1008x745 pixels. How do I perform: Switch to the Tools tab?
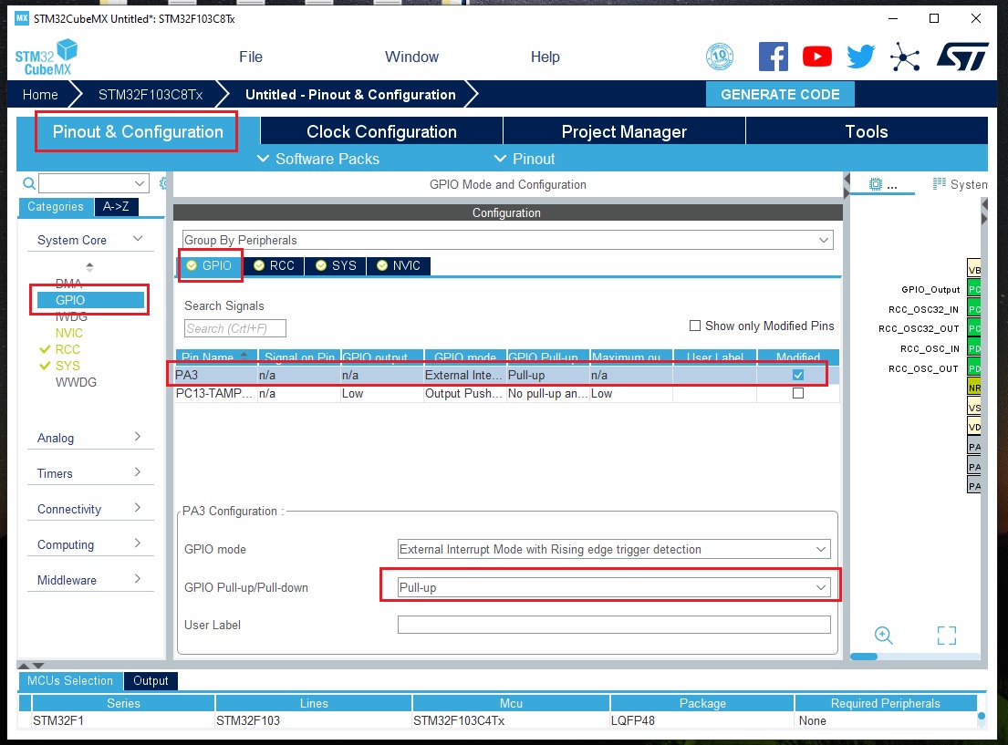pos(866,131)
